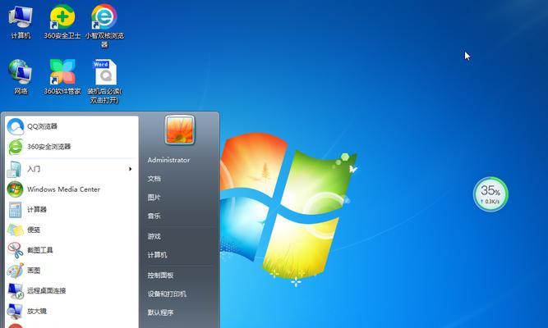548x328 pixels.
Task: Click the QQ浏览器 icon in Start menu
Action: point(16,126)
